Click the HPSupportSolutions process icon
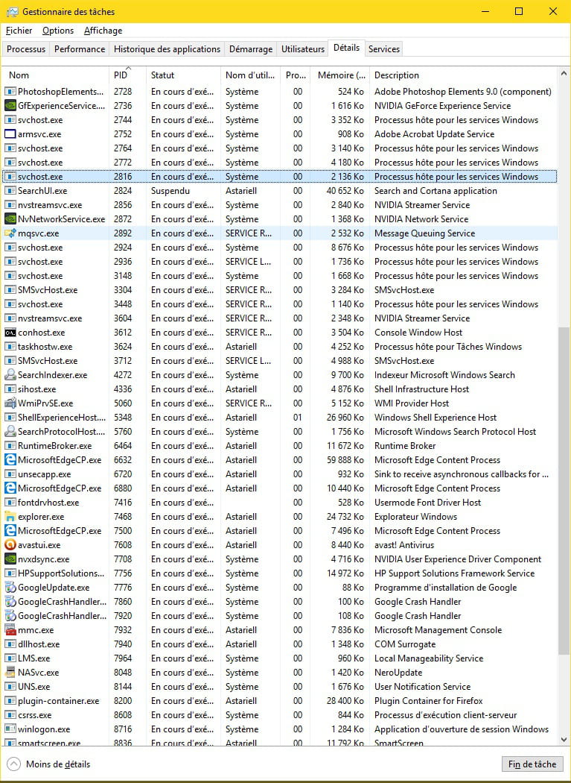571x783 pixels. coord(10,573)
